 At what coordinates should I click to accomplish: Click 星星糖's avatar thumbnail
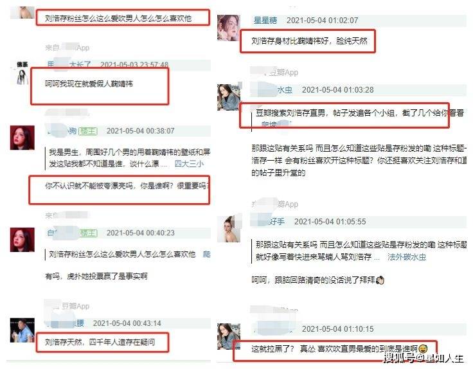coord(229,28)
